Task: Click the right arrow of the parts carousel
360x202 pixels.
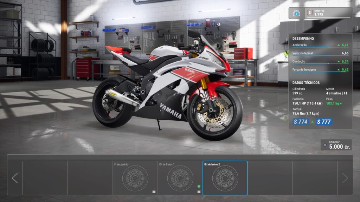Action: point(345,178)
